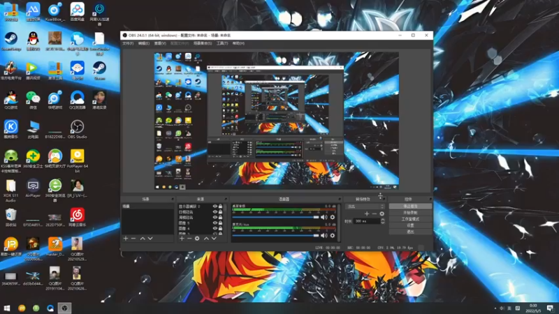Viewport: 559px width, 314px height.
Task: Float the 控件 dock panel
Action: (430, 199)
